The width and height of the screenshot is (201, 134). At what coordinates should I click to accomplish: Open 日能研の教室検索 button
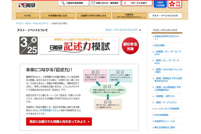(73, 3)
